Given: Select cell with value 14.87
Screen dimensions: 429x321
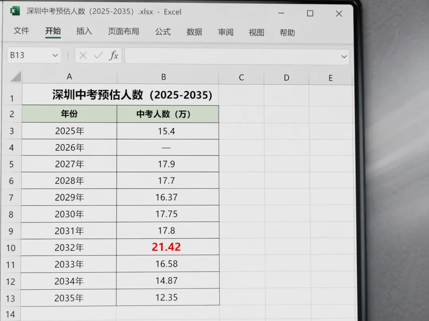Looking at the screenshot, I should [168, 281].
